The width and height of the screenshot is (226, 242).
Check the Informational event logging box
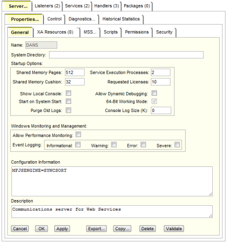78,145
